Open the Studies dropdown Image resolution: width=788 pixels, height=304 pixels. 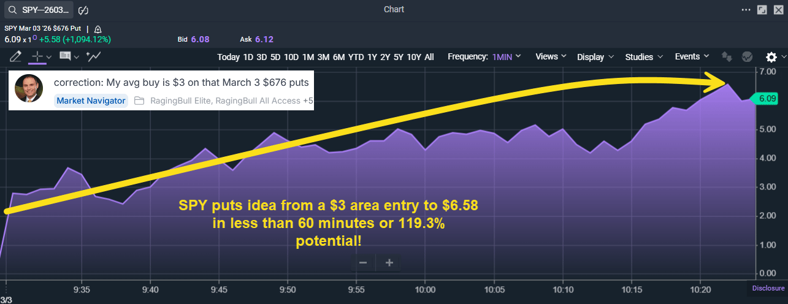point(644,56)
